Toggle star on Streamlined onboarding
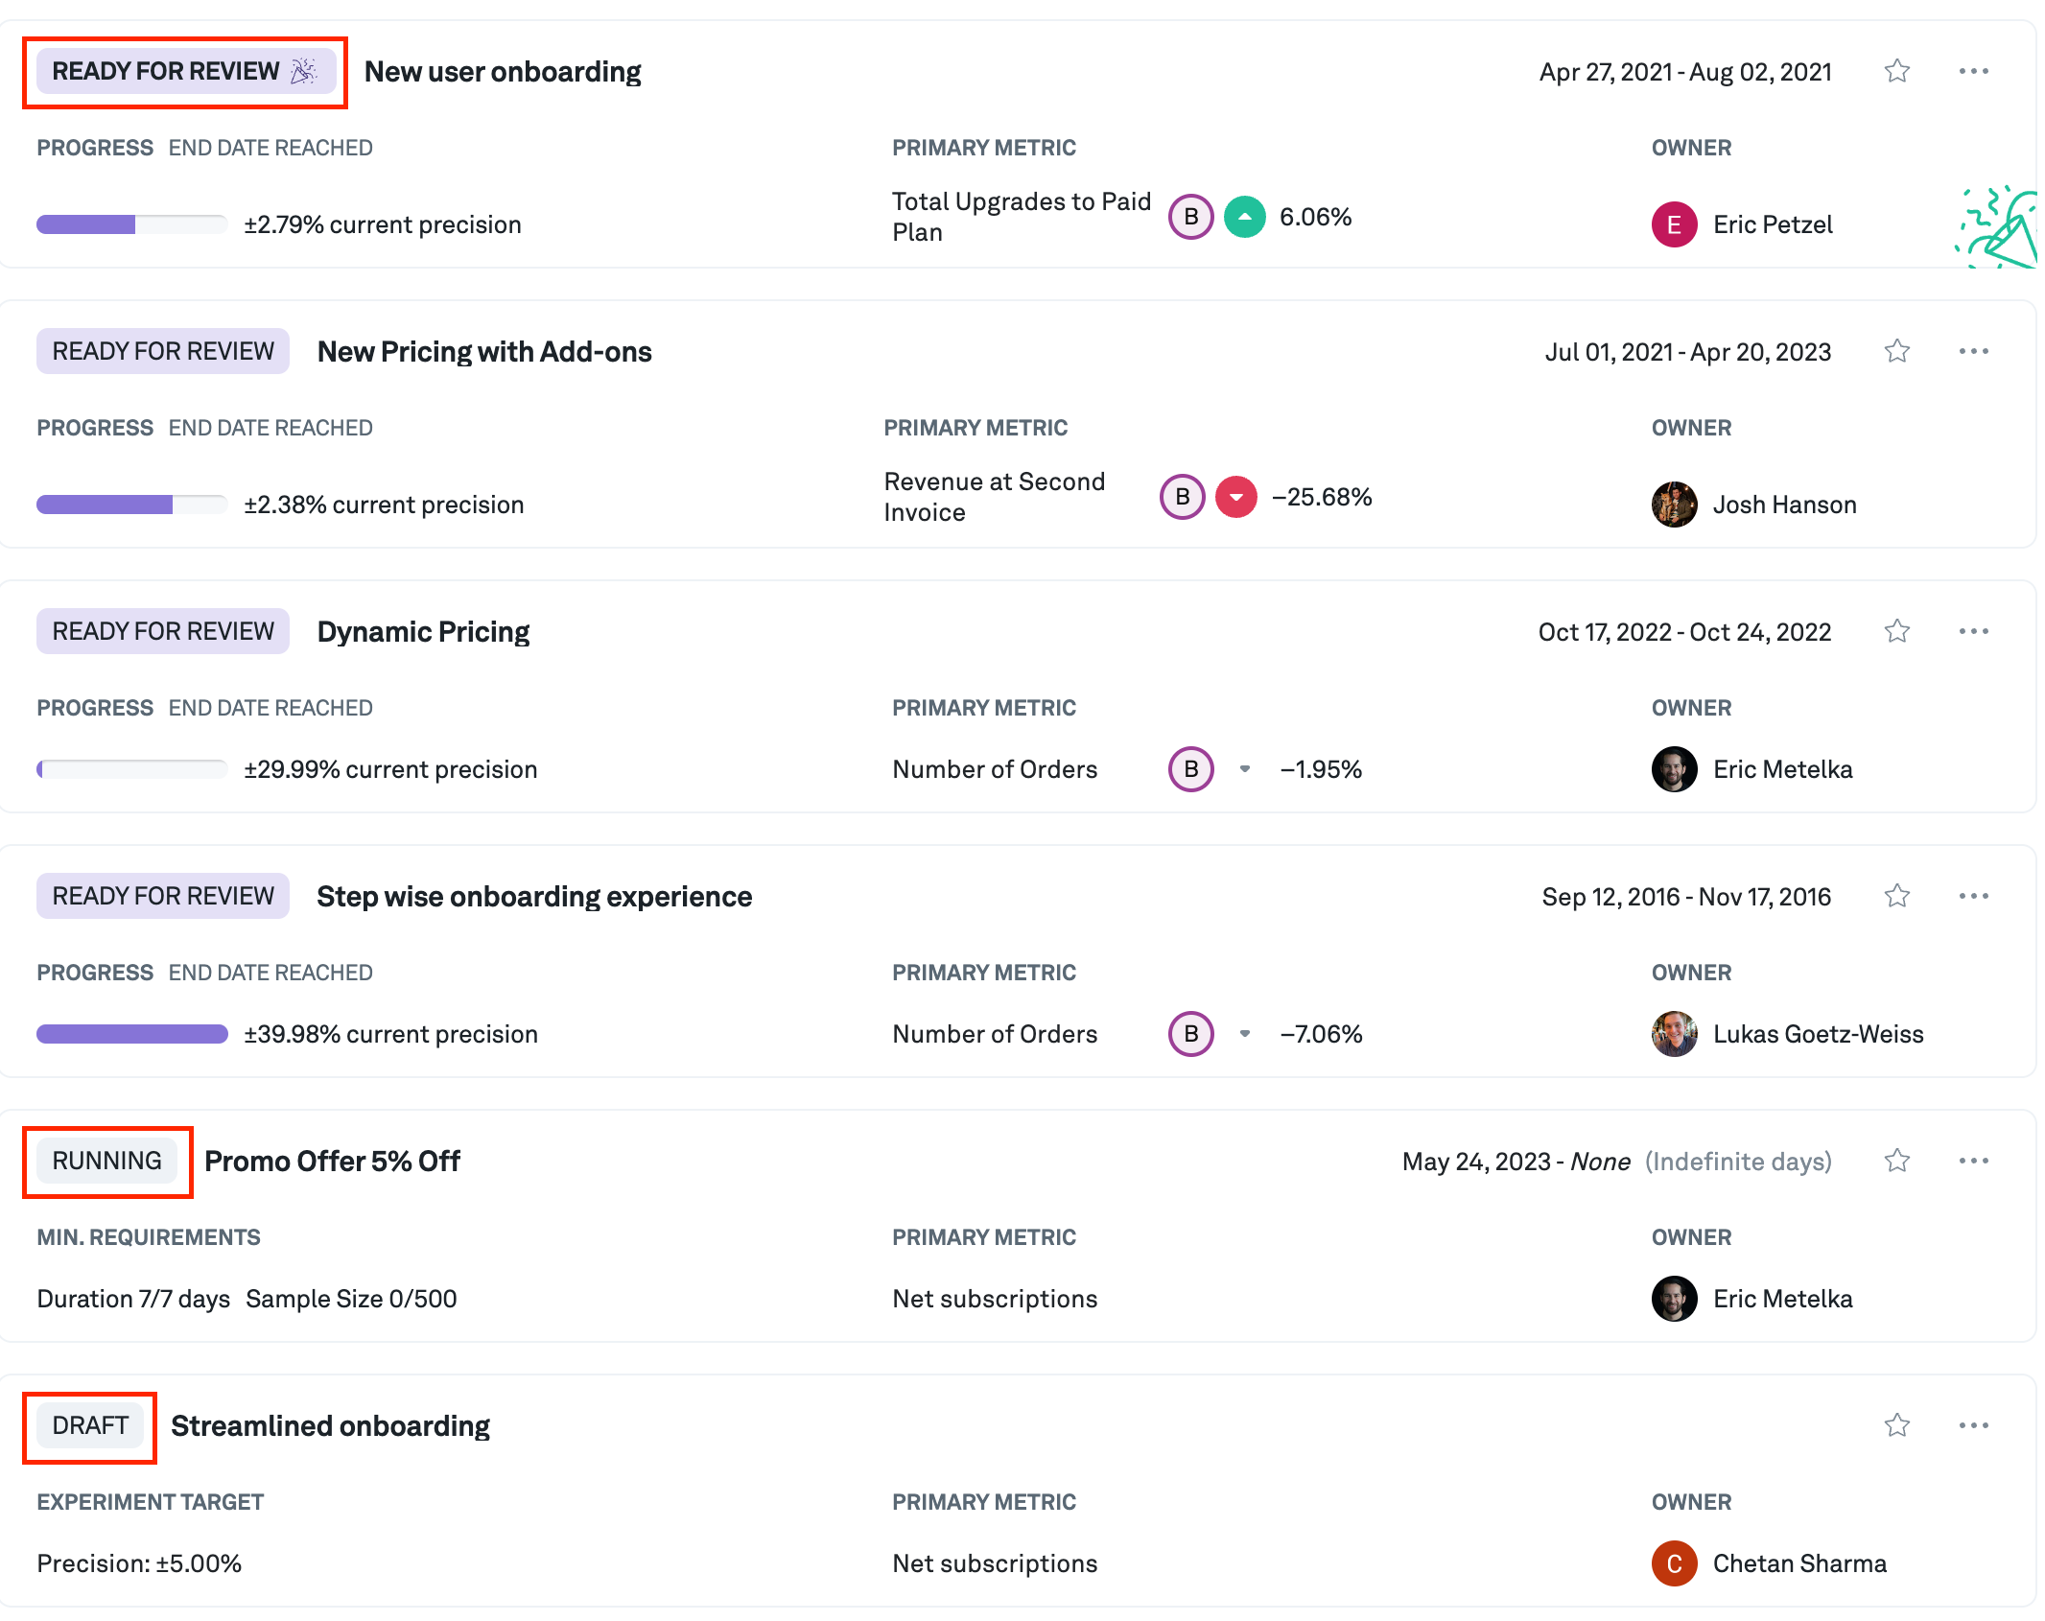The image size is (2045, 1621). pyautogui.click(x=1896, y=1426)
